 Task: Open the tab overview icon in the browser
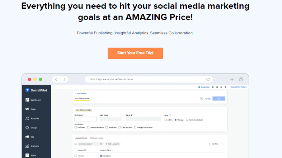[x=241, y=79]
